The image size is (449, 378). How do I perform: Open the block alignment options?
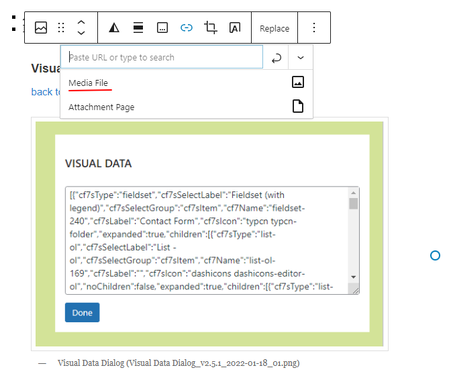point(138,28)
